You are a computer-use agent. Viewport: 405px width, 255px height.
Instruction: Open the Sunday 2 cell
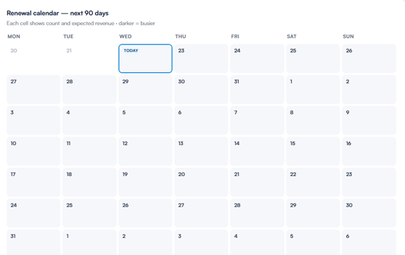[x=369, y=89]
